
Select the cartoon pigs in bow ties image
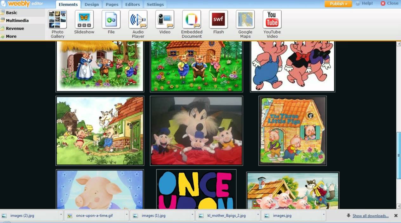tap(293, 66)
